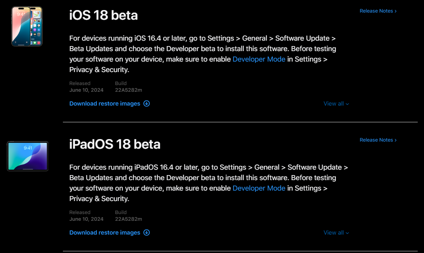Click the chevron beside iPadOS Release Notes
Image resolution: width=424 pixels, height=253 pixels.
click(x=395, y=140)
